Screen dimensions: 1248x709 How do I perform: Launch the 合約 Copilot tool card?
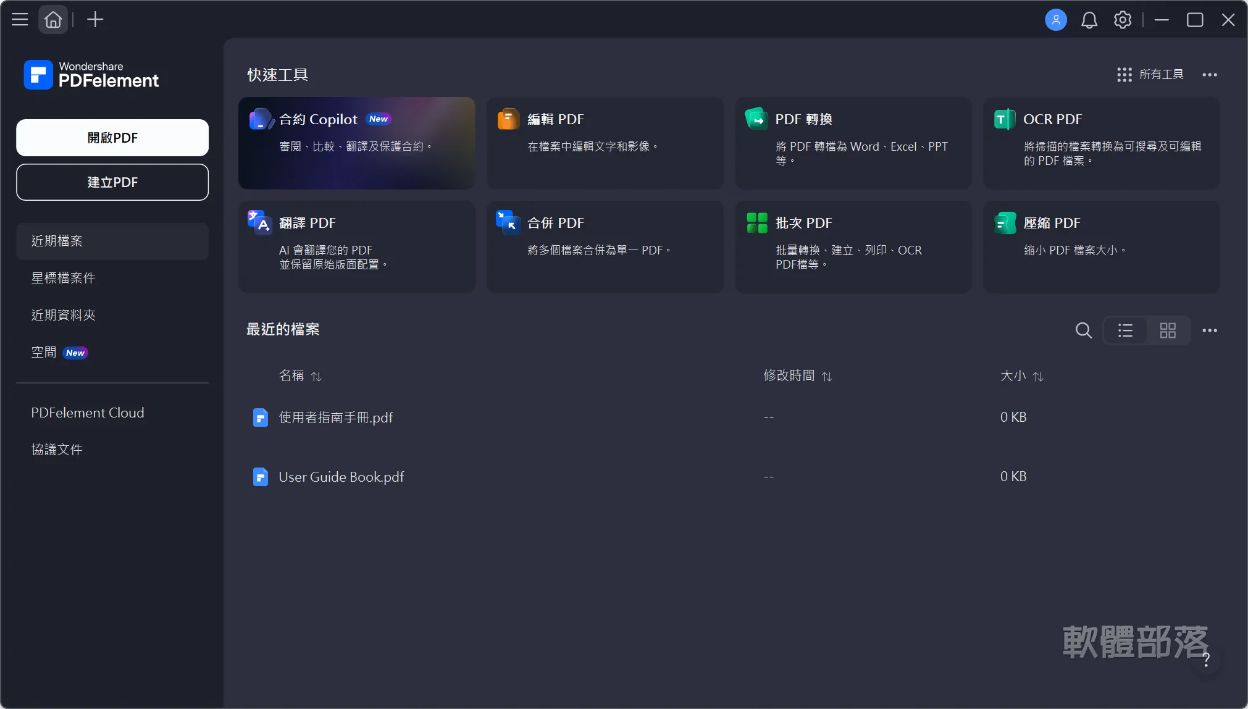click(x=356, y=143)
